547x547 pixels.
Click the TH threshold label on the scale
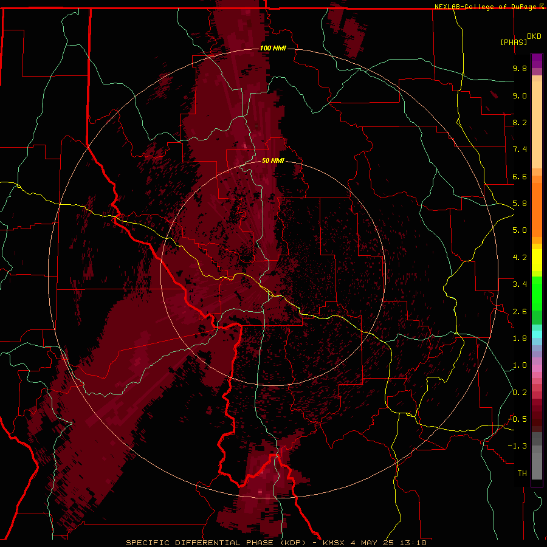tap(522, 473)
